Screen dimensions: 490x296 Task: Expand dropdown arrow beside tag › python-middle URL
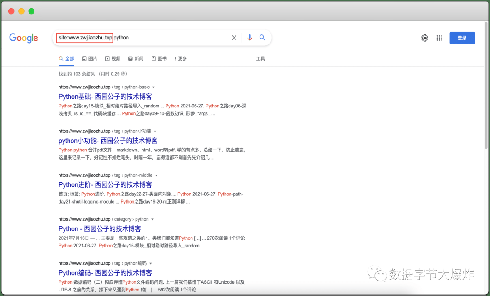[156, 175]
